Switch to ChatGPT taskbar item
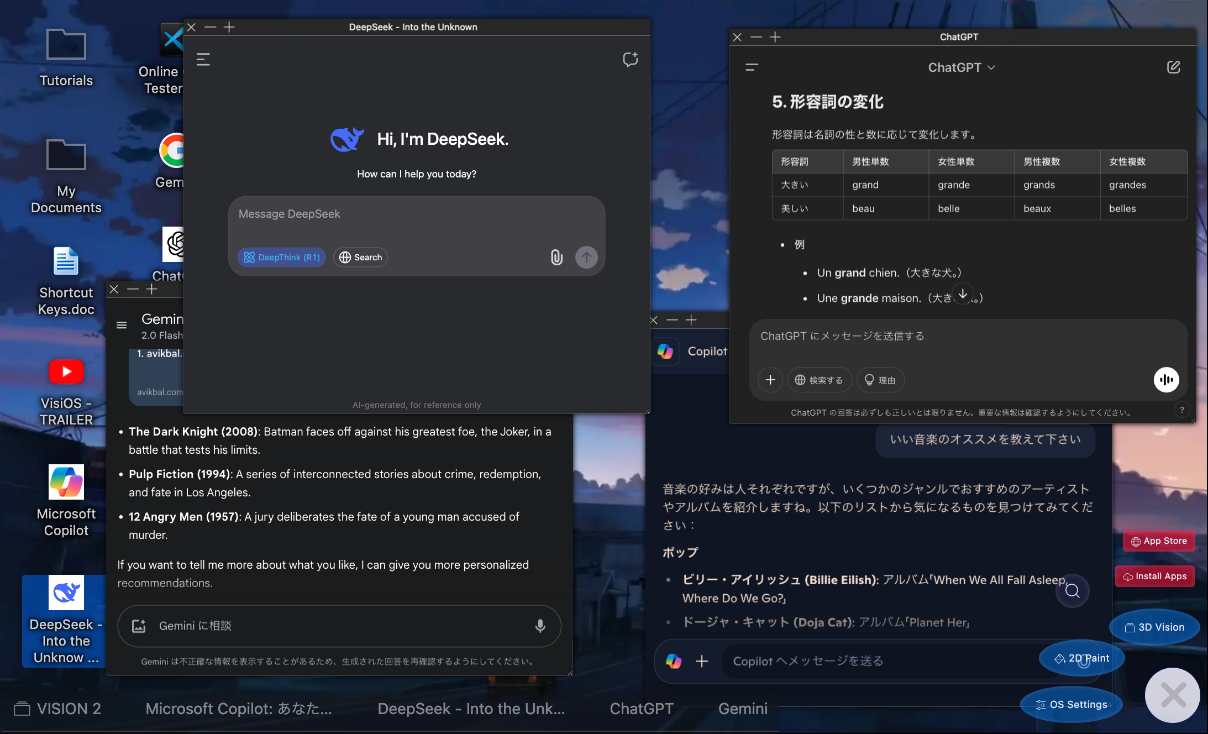Viewport: 1208px width, 734px height. pyautogui.click(x=642, y=709)
